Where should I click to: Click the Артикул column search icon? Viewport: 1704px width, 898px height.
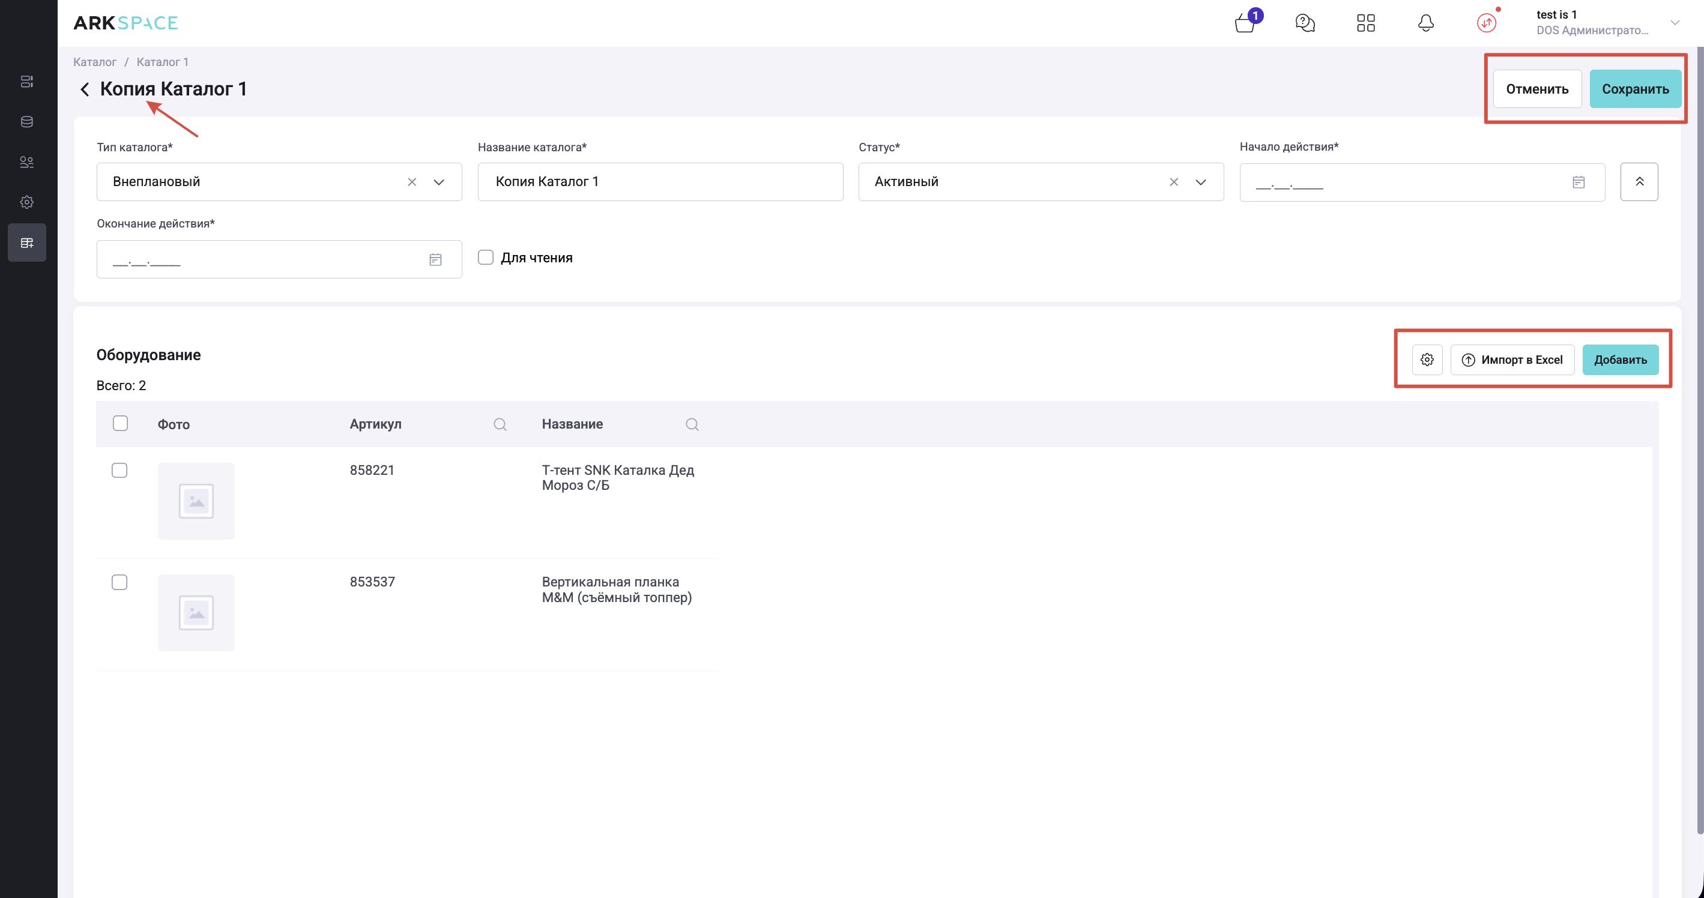point(500,424)
